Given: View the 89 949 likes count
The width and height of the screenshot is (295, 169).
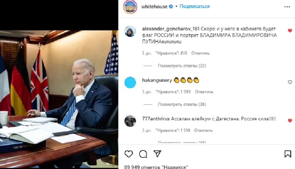Looking at the screenshot, I should pos(156,167).
